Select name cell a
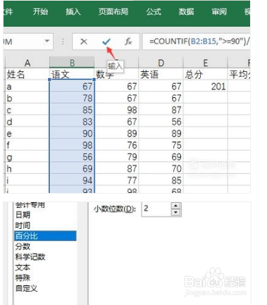This screenshot has width=267, height=305. [x=27, y=86]
